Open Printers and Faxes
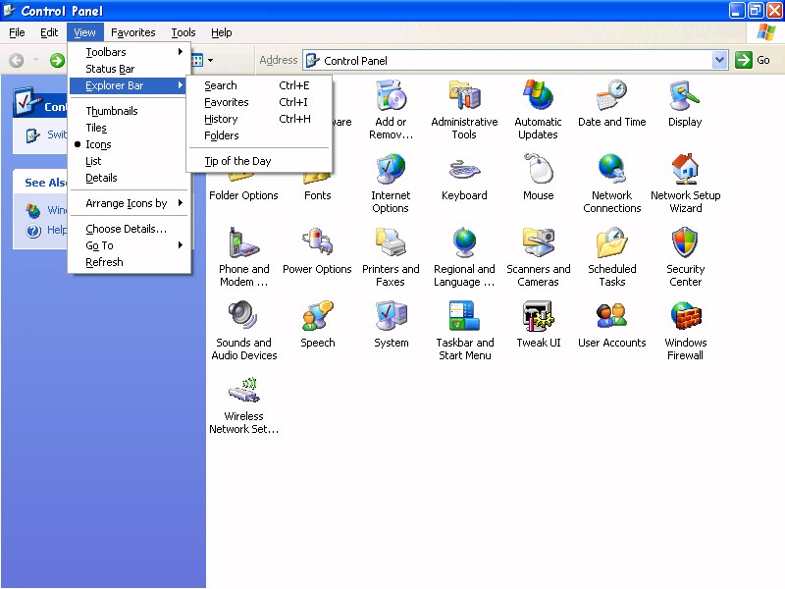Image resolution: width=785 pixels, height=589 pixels. [x=391, y=257]
